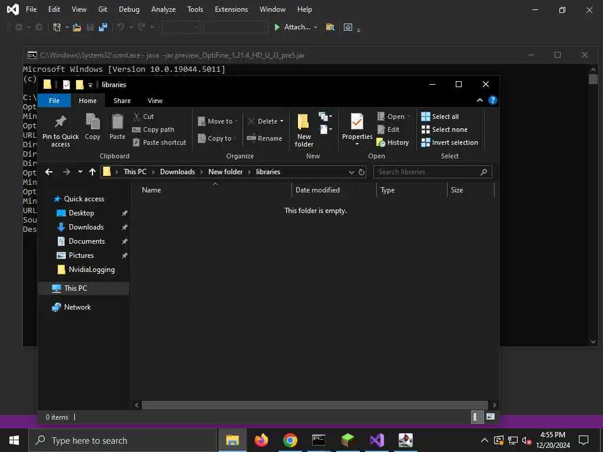Click Visual Studio Open File toolbar icon

[x=77, y=27]
